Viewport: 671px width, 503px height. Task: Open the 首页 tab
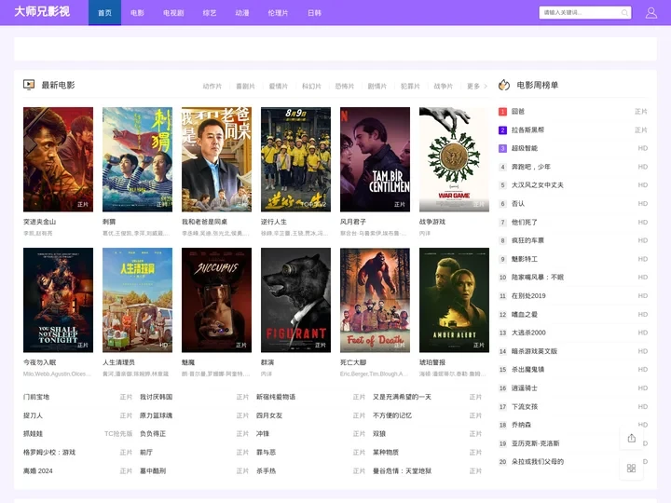pos(104,13)
